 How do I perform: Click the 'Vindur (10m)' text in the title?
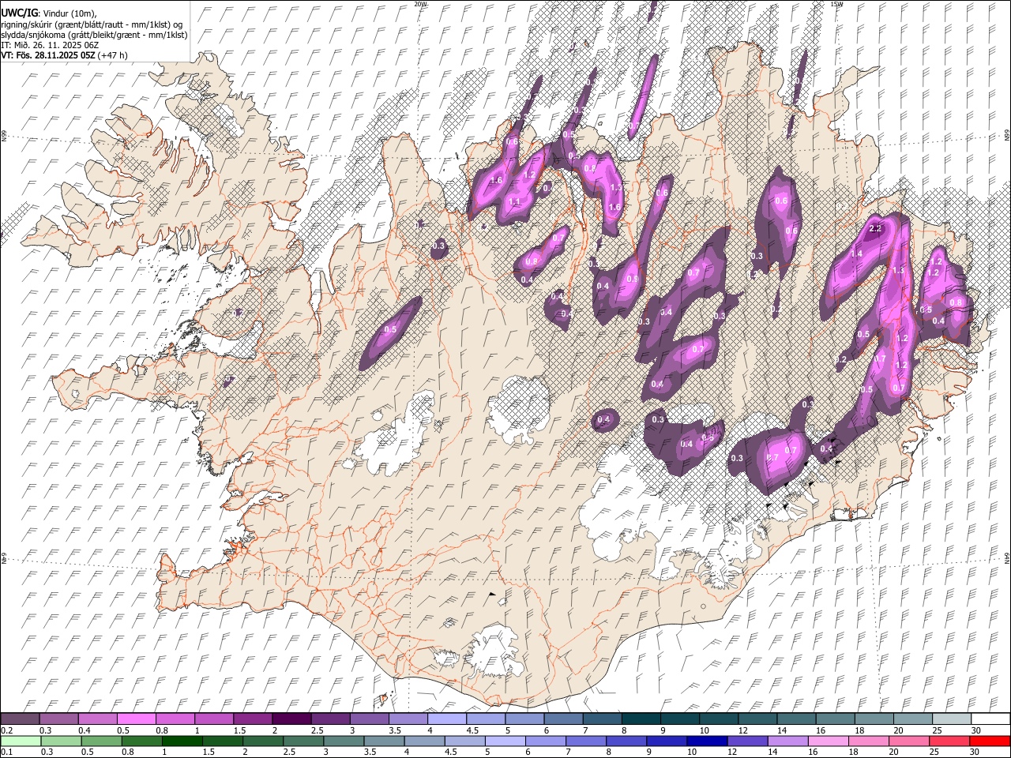coord(70,13)
